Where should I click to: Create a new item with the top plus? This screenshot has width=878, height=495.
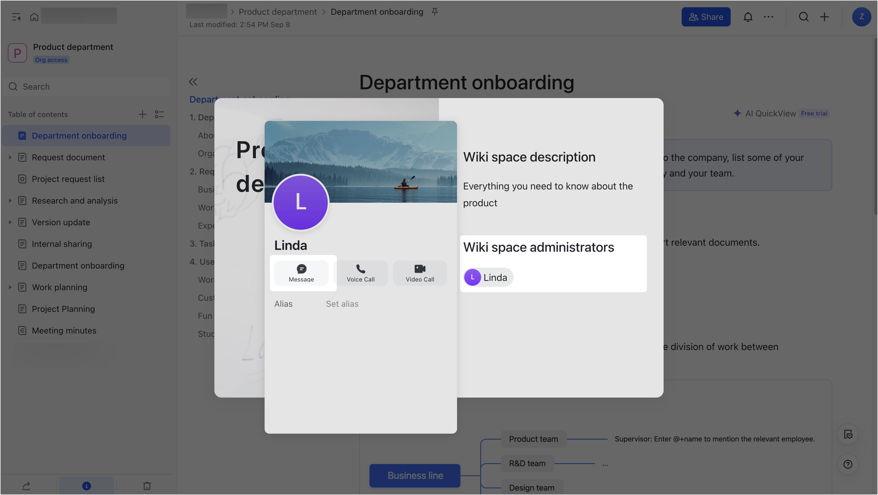coord(824,17)
